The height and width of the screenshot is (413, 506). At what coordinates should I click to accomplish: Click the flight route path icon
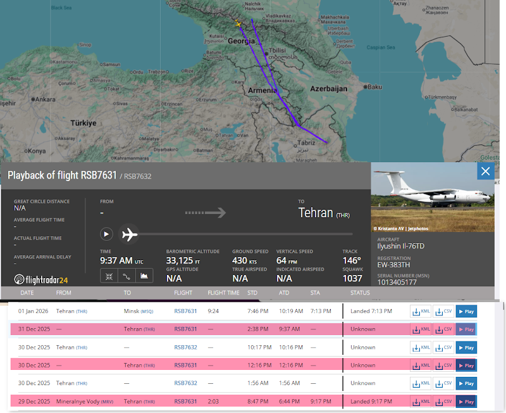(x=126, y=276)
